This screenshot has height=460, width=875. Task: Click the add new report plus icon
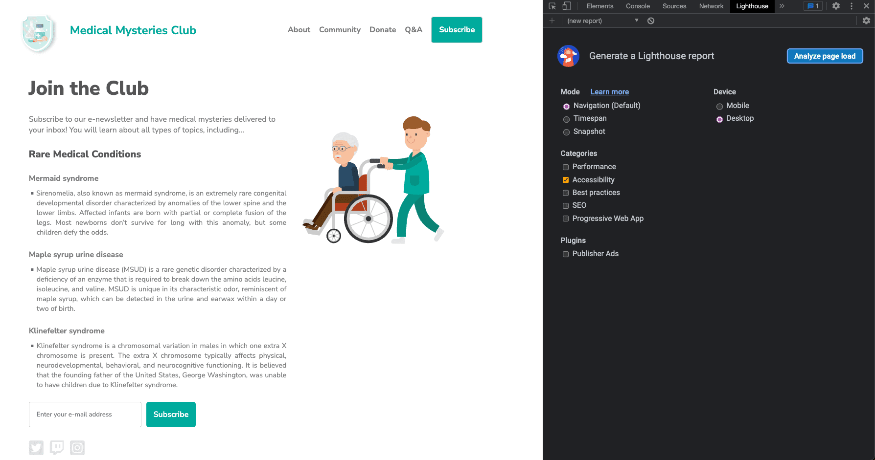tap(552, 21)
